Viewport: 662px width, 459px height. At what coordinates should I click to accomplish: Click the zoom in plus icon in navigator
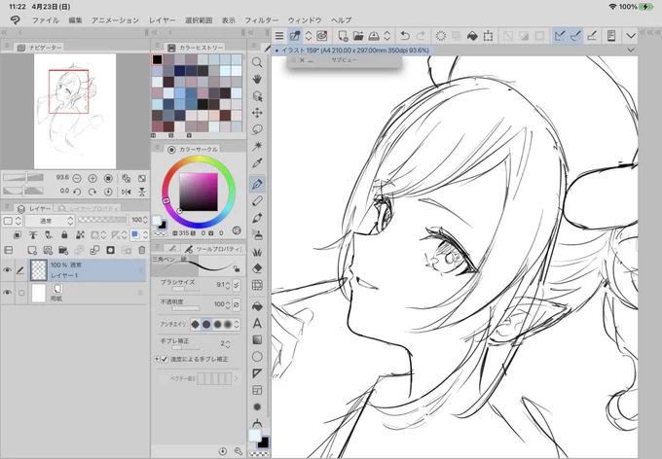pos(92,178)
